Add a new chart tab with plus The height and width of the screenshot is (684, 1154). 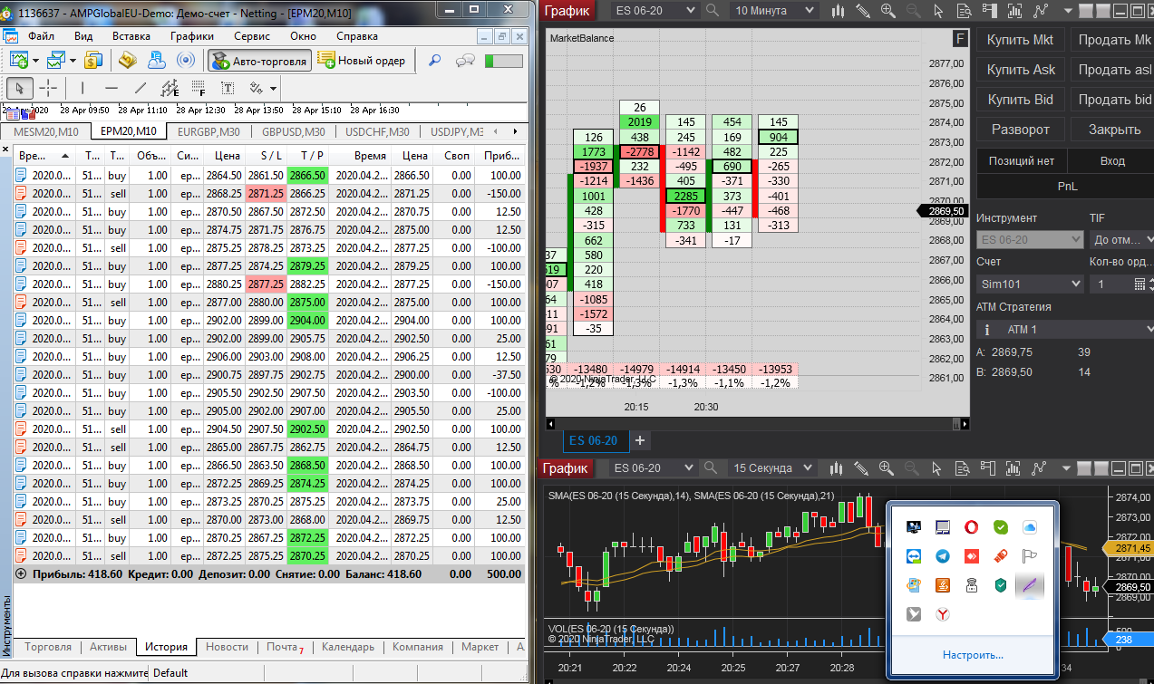[x=640, y=440]
